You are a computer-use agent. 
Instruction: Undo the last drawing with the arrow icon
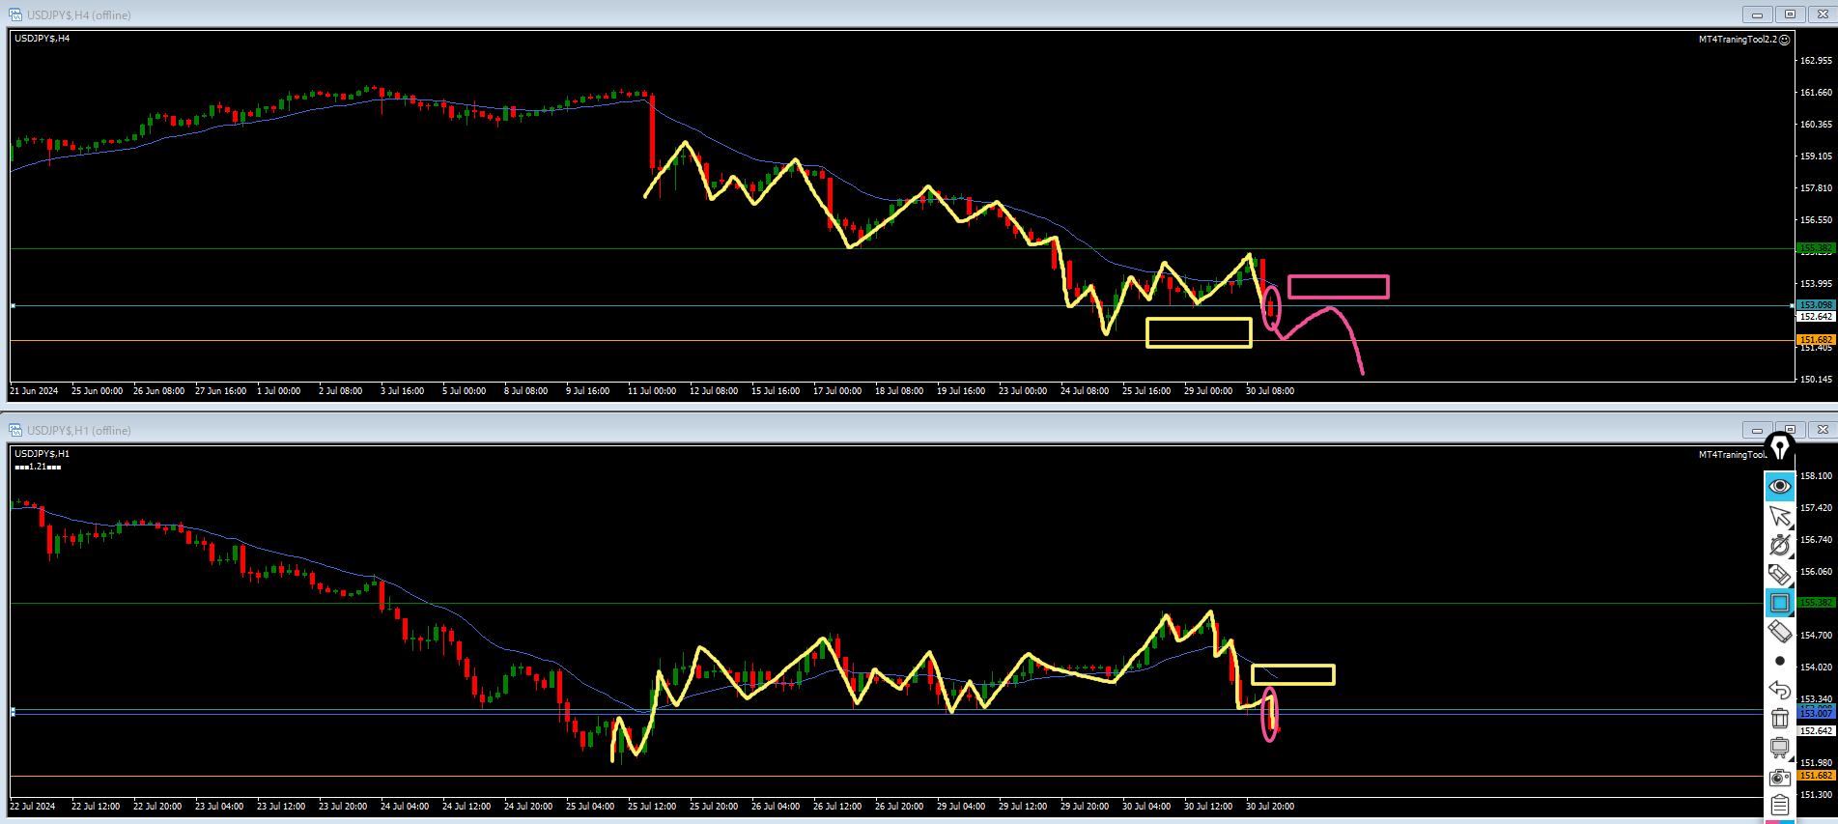tap(1779, 690)
